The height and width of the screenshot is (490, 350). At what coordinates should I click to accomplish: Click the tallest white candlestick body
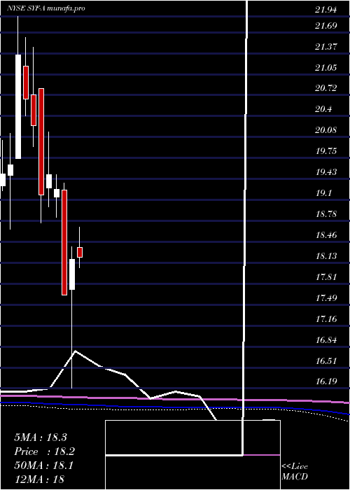click(x=18, y=106)
